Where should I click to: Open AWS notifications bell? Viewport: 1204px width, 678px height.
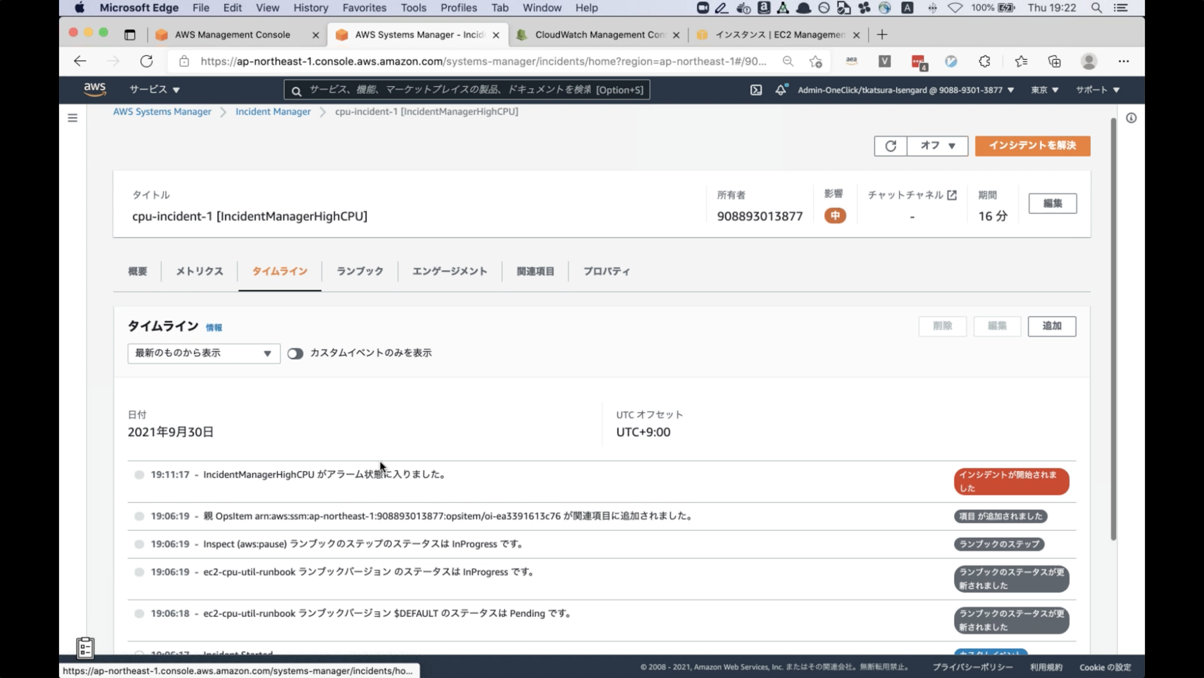pos(780,90)
